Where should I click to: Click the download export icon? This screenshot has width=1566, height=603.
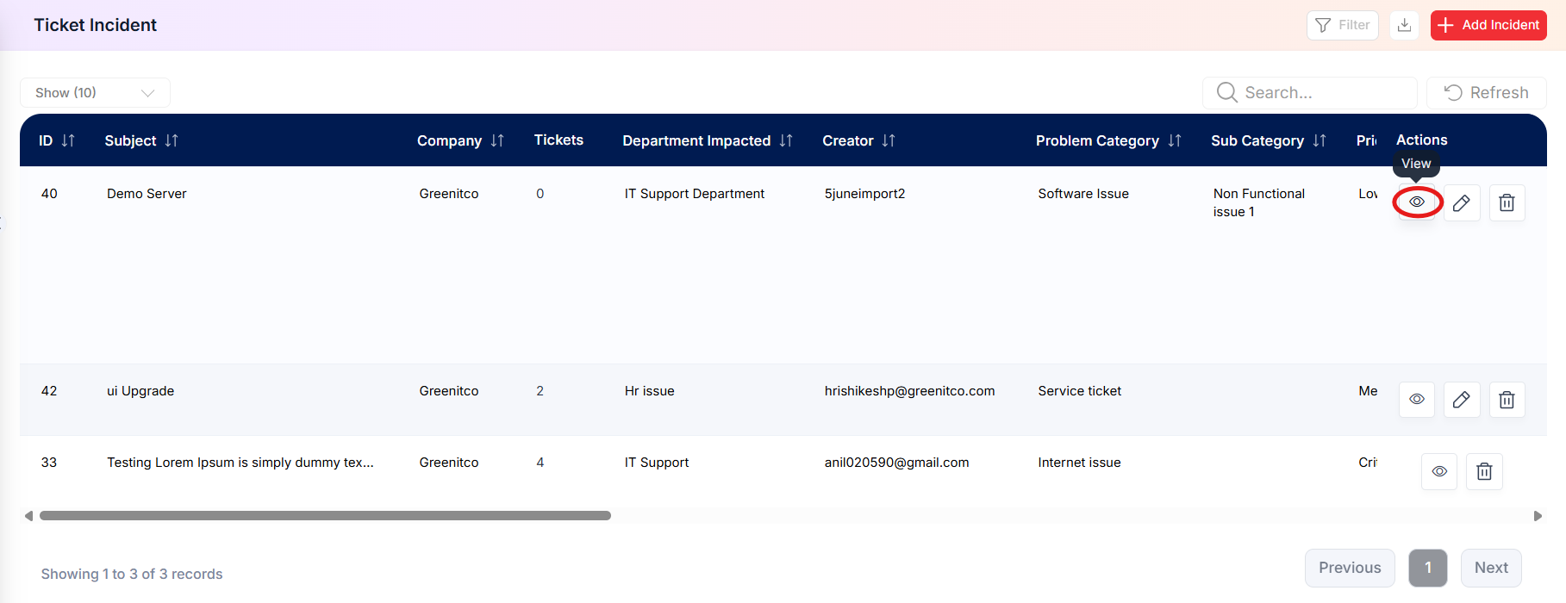(1404, 25)
